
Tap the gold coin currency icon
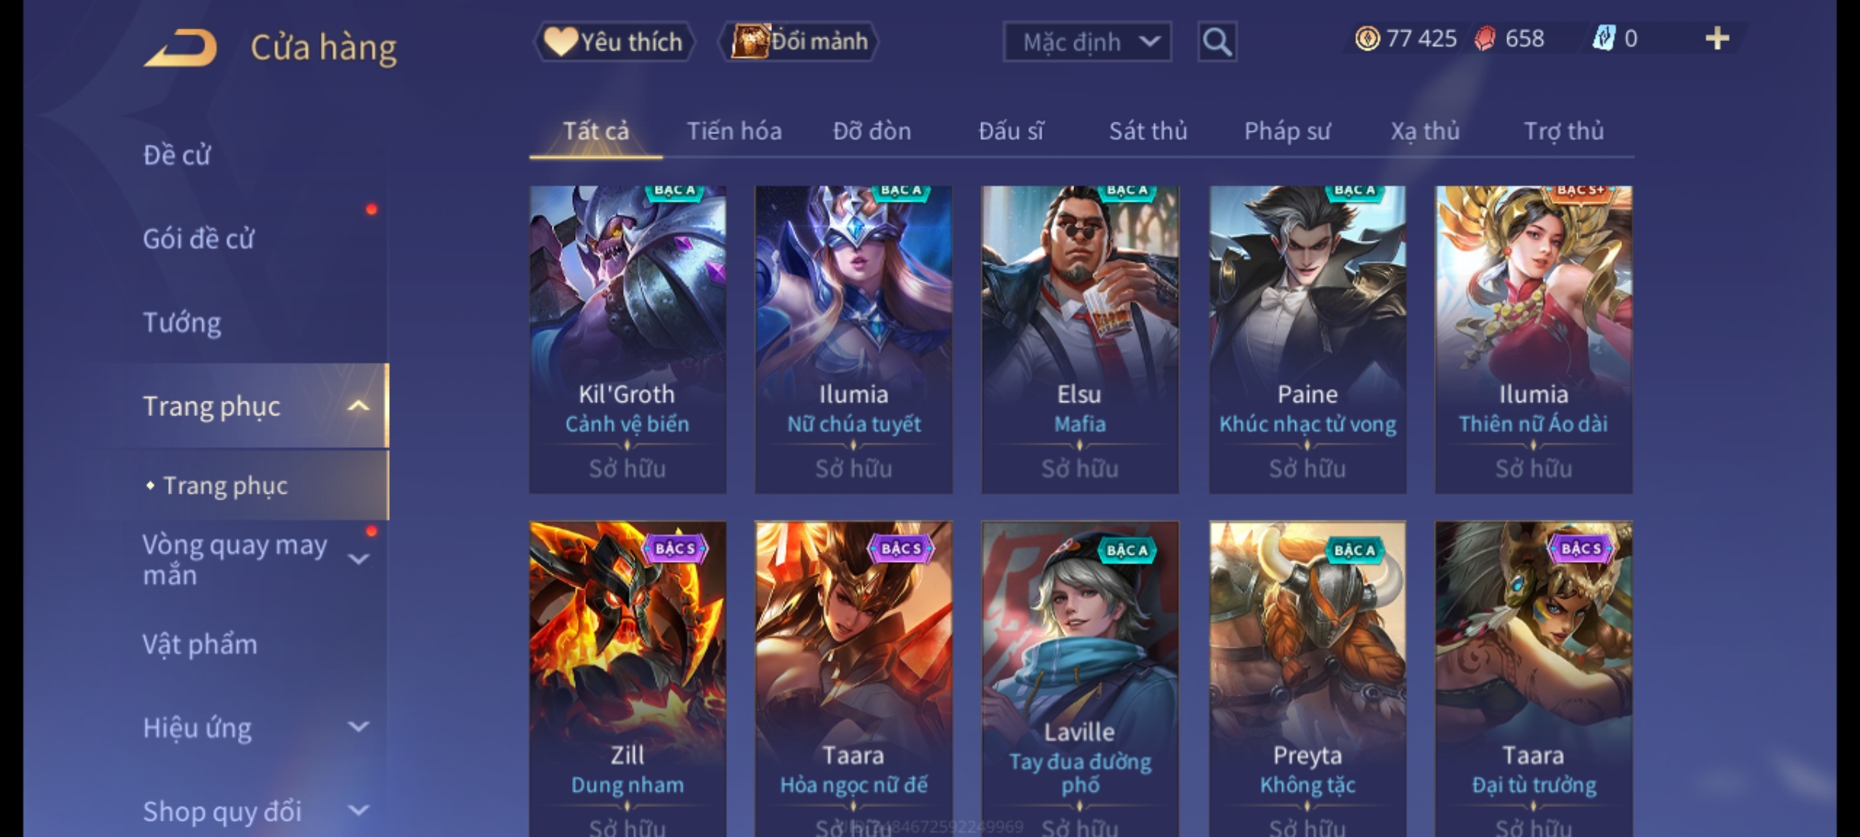[1367, 39]
